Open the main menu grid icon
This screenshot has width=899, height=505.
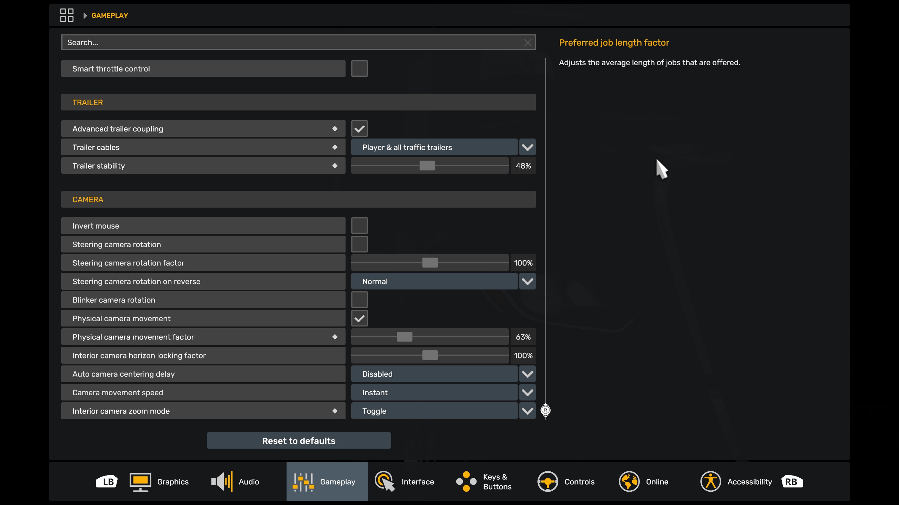pyautogui.click(x=67, y=15)
